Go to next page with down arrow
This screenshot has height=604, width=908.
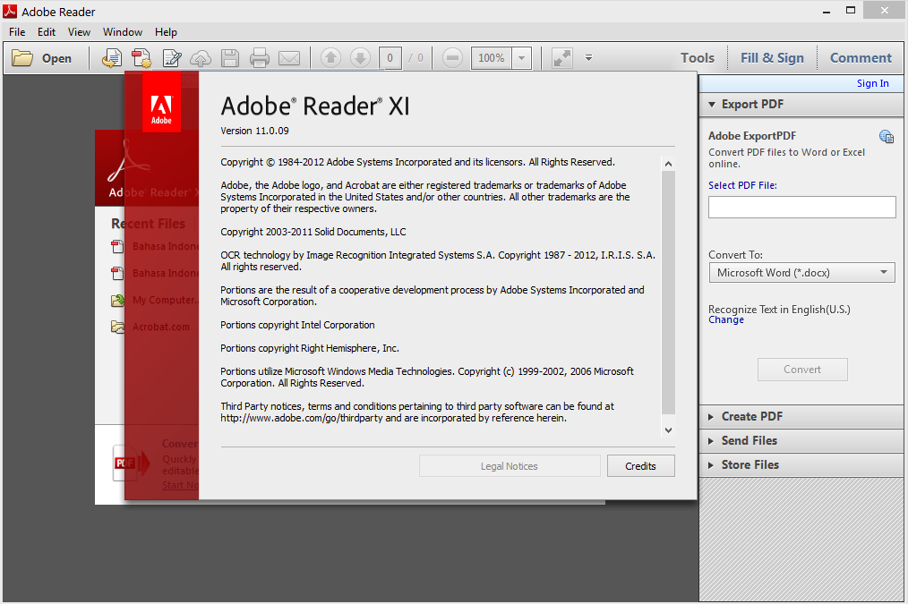click(x=360, y=57)
